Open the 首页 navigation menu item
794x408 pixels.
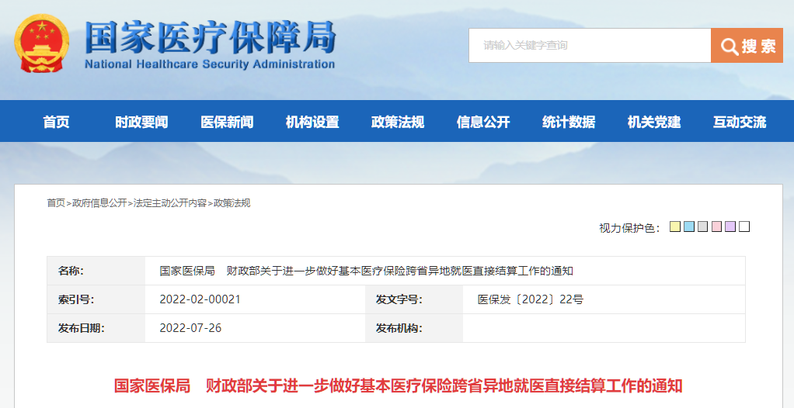tap(56, 122)
